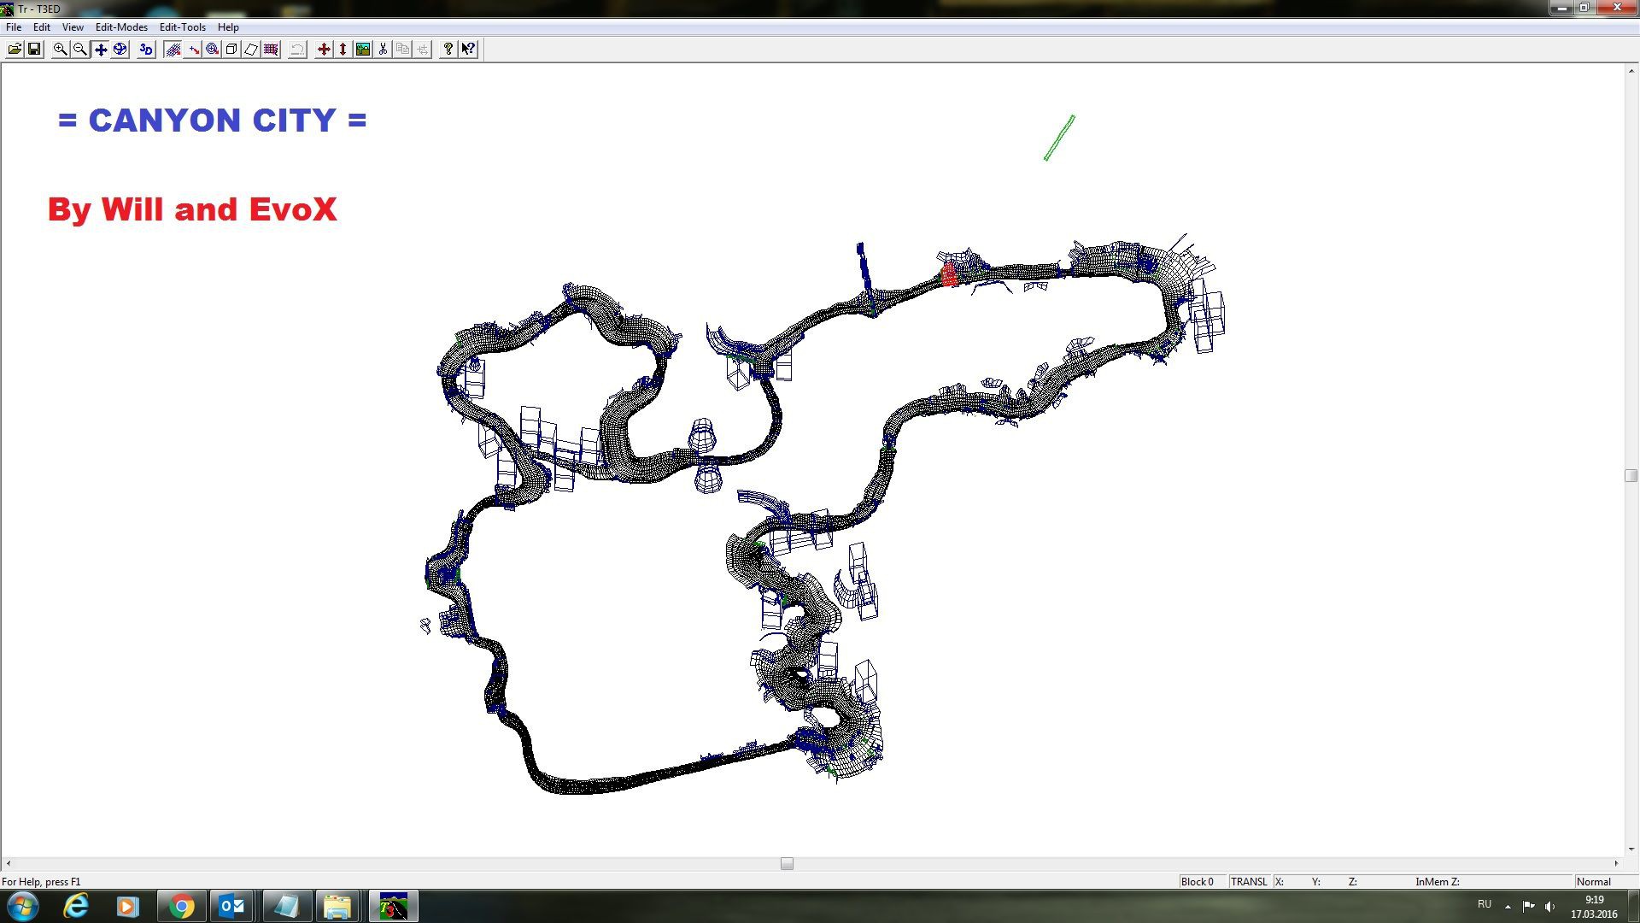This screenshot has height=923, width=1640.
Task: Select the blue globe rotate view tool
Action: click(x=120, y=50)
